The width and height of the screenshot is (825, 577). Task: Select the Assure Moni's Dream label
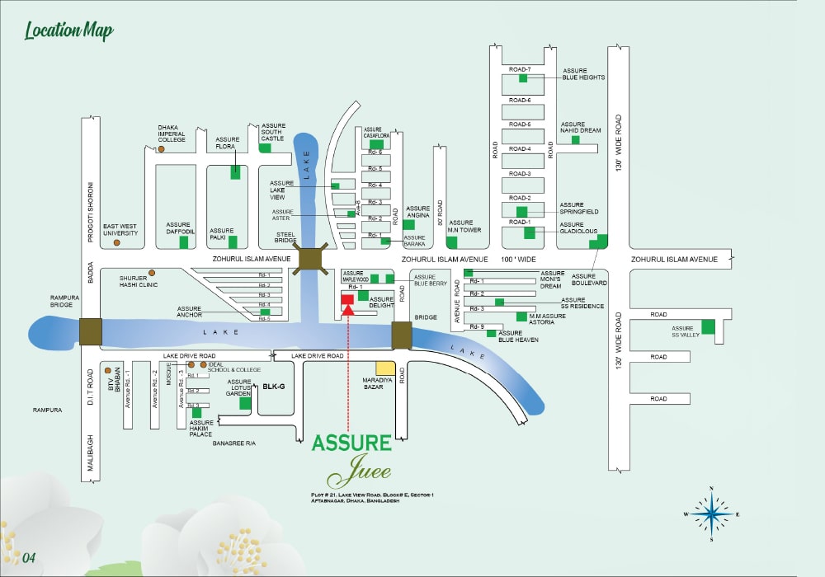(x=552, y=279)
